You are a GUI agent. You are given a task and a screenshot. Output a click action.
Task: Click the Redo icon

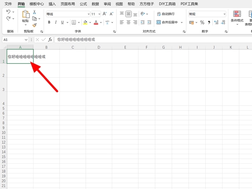(8, 19)
